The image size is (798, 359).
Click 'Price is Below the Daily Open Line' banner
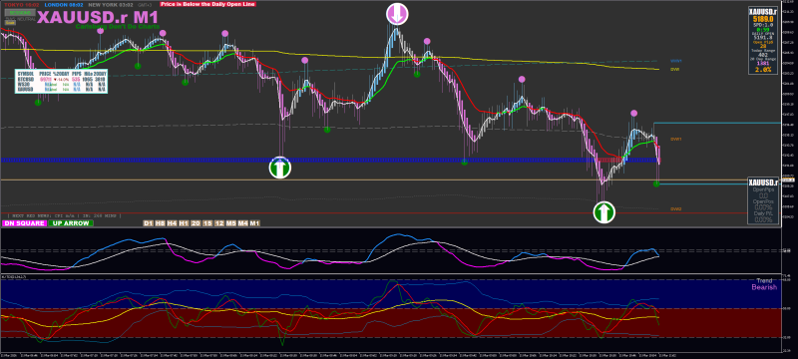tap(208, 4)
